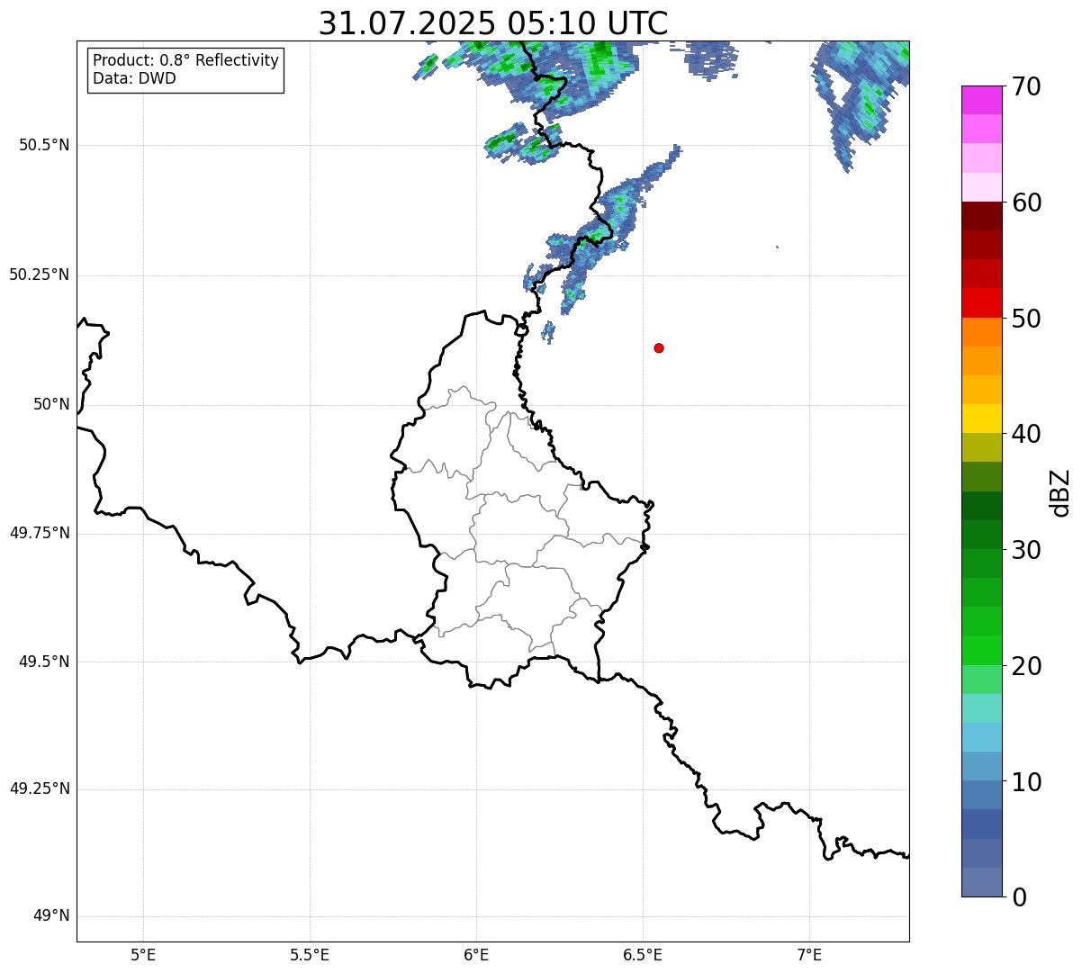Screen dimensions: 1082x973
Task: Click the colorbar tick value 30
Action: coord(1026,550)
